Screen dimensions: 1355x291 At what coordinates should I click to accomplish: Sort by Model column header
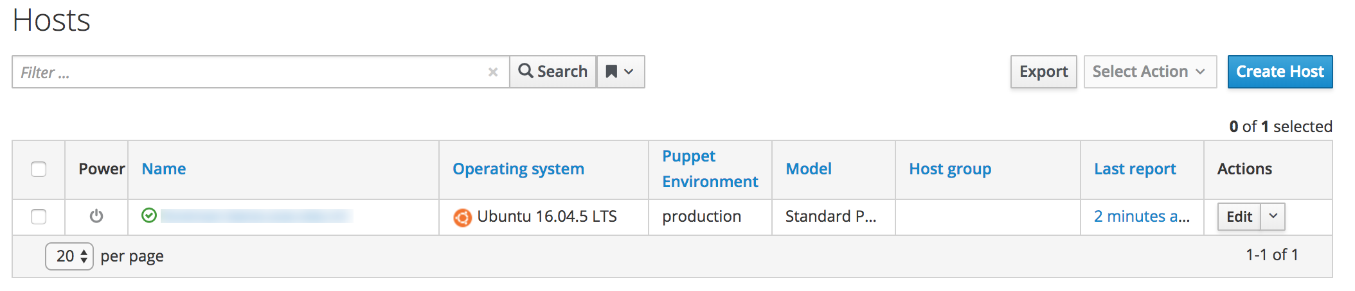click(808, 169)
